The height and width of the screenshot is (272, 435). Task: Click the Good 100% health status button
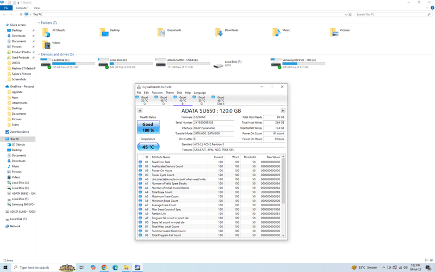148,127
